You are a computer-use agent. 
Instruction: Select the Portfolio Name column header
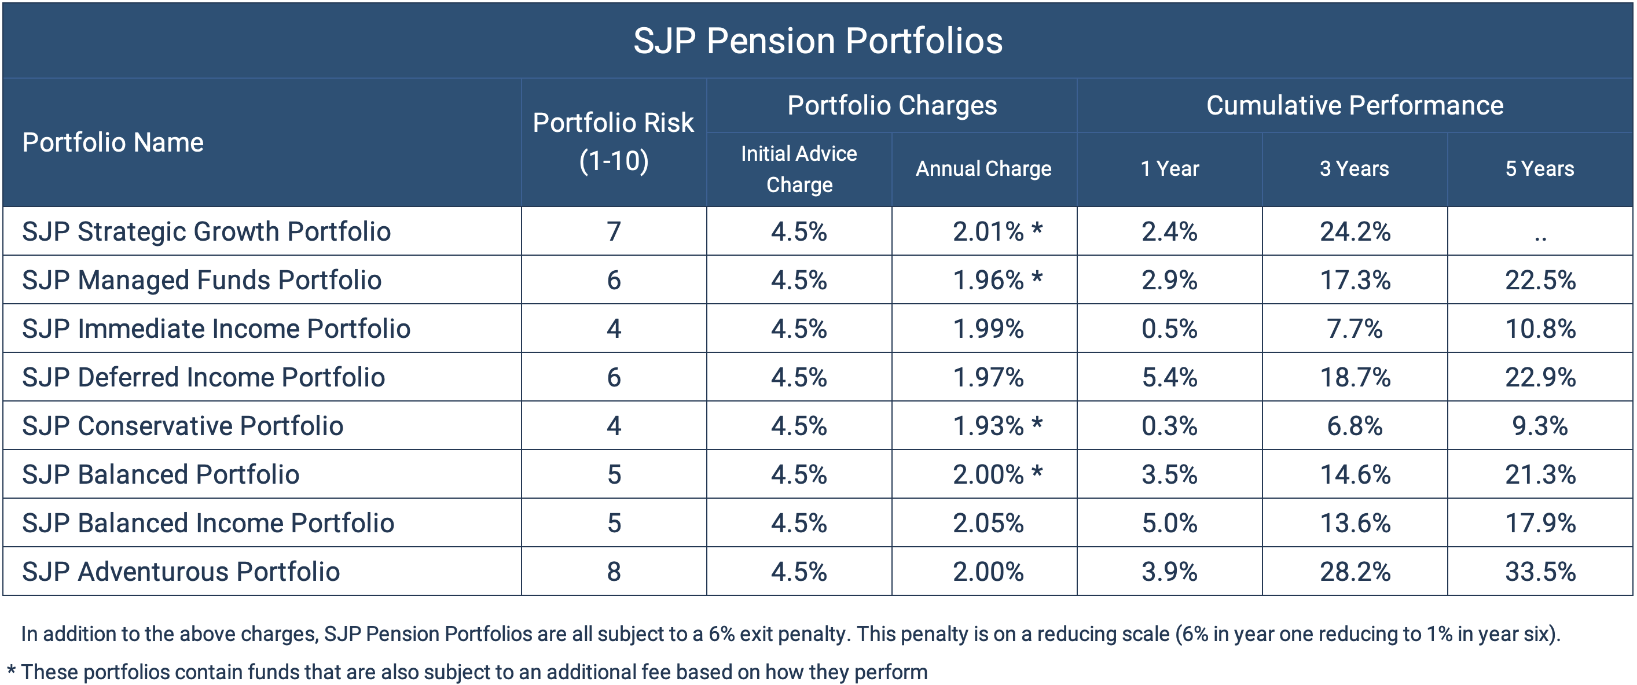113,143
